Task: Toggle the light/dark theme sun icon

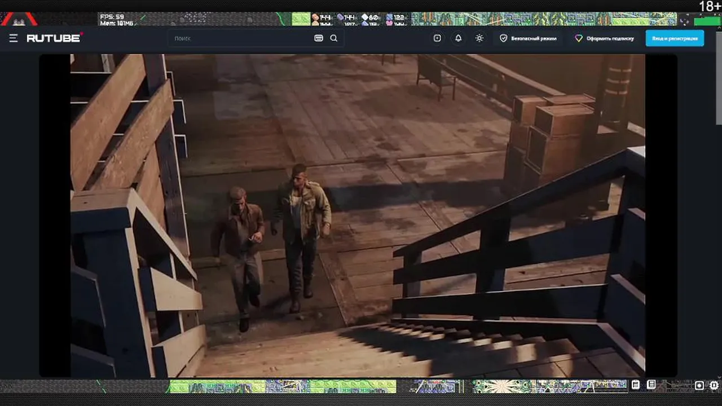Action: pyautogui.click(x=479, y=38)
